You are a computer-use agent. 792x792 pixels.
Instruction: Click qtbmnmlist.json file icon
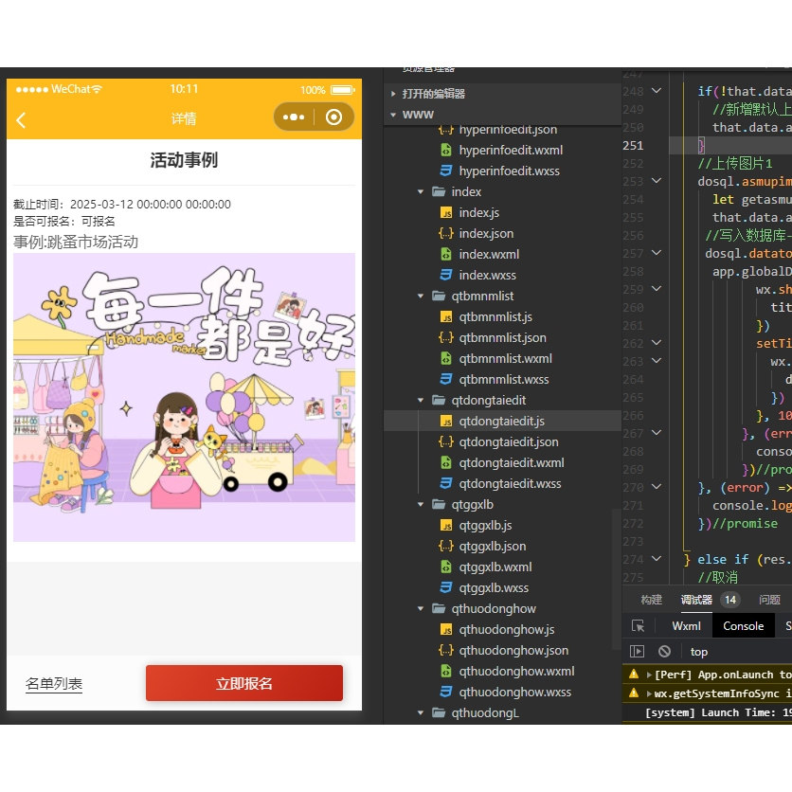click(x=446, y=337)
